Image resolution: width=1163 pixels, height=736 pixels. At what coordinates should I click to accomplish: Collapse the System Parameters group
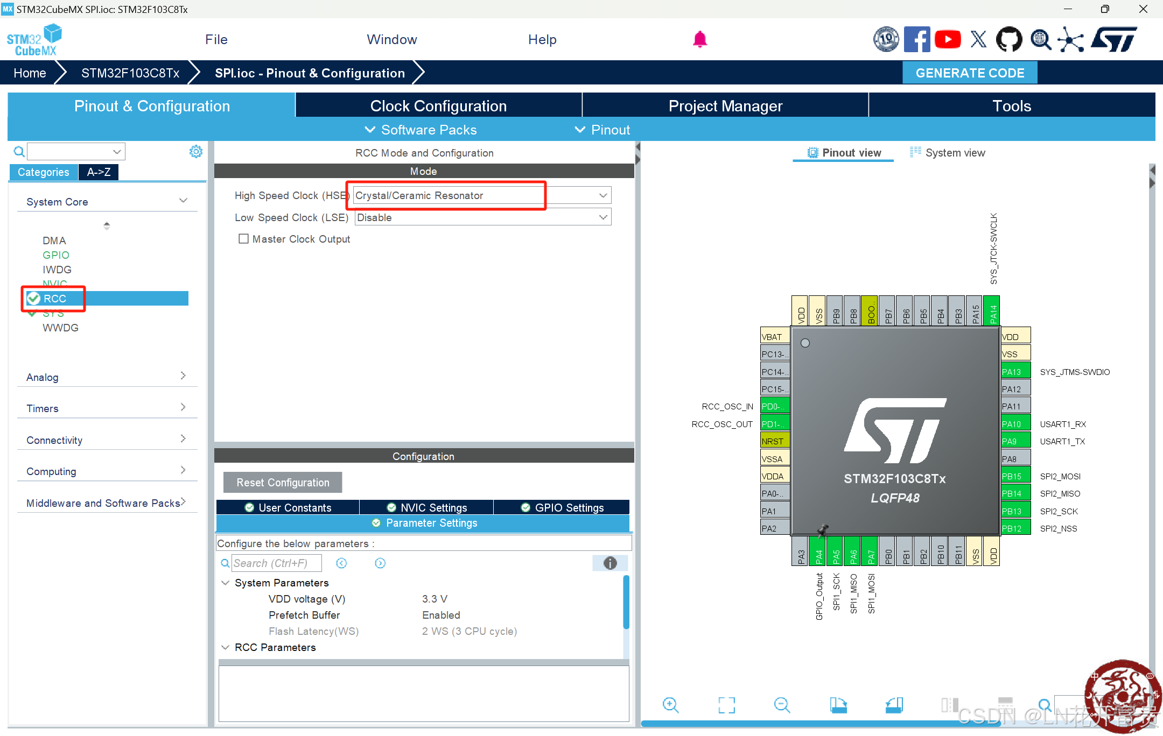(x=226, y=583)
